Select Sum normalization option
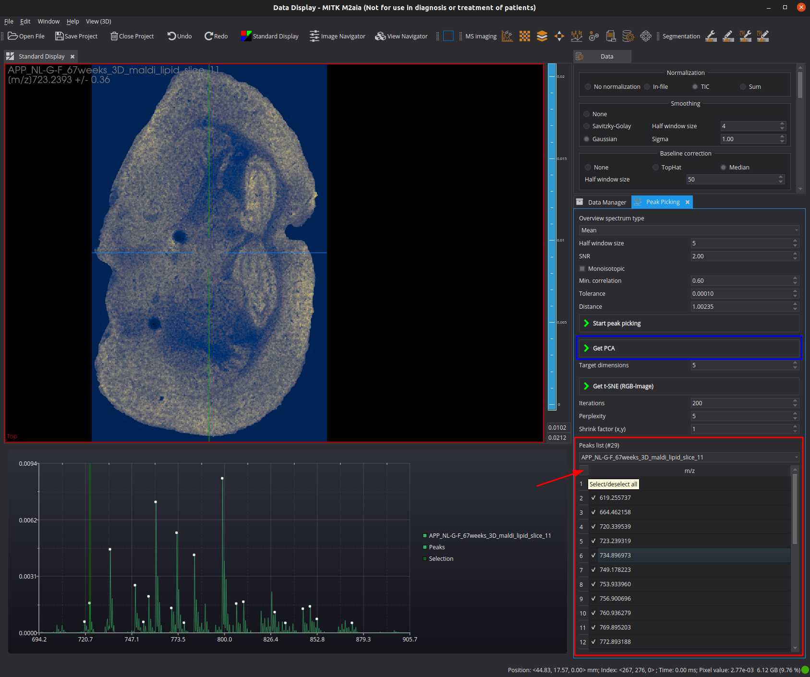This screenshot has width=810, height=677. (743, 86)
